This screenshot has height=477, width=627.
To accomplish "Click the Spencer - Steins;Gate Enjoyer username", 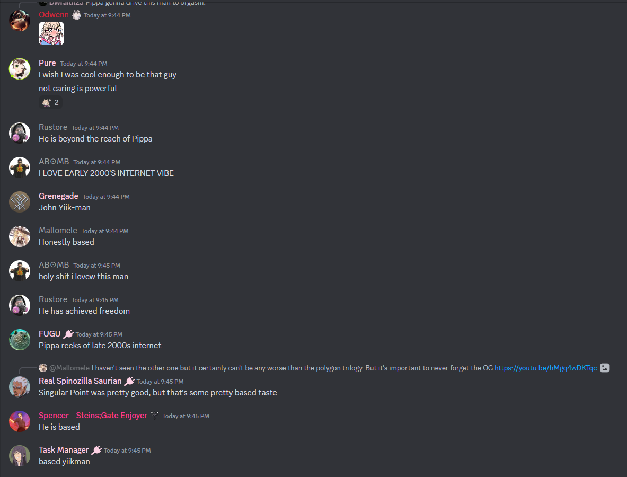I will point(93,416).
